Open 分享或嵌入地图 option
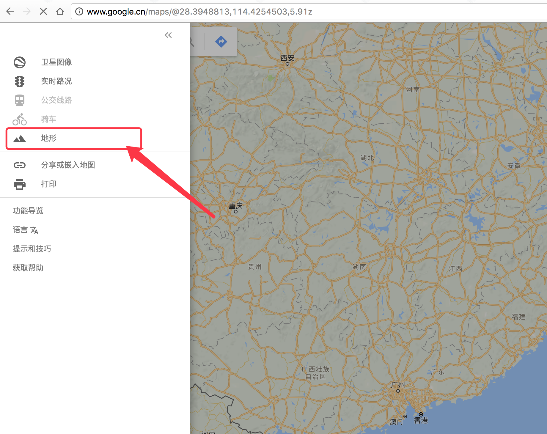Screen dimensions: 547x434 pyautogui.click(x=68, y=165)
